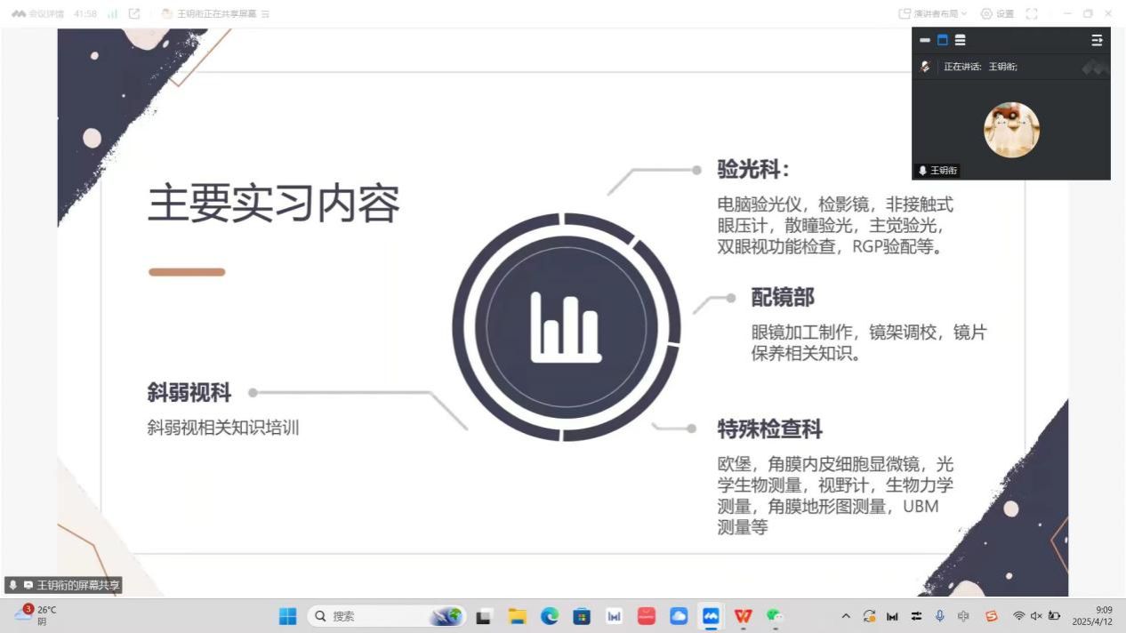Show hidden system tray icons

846,616
